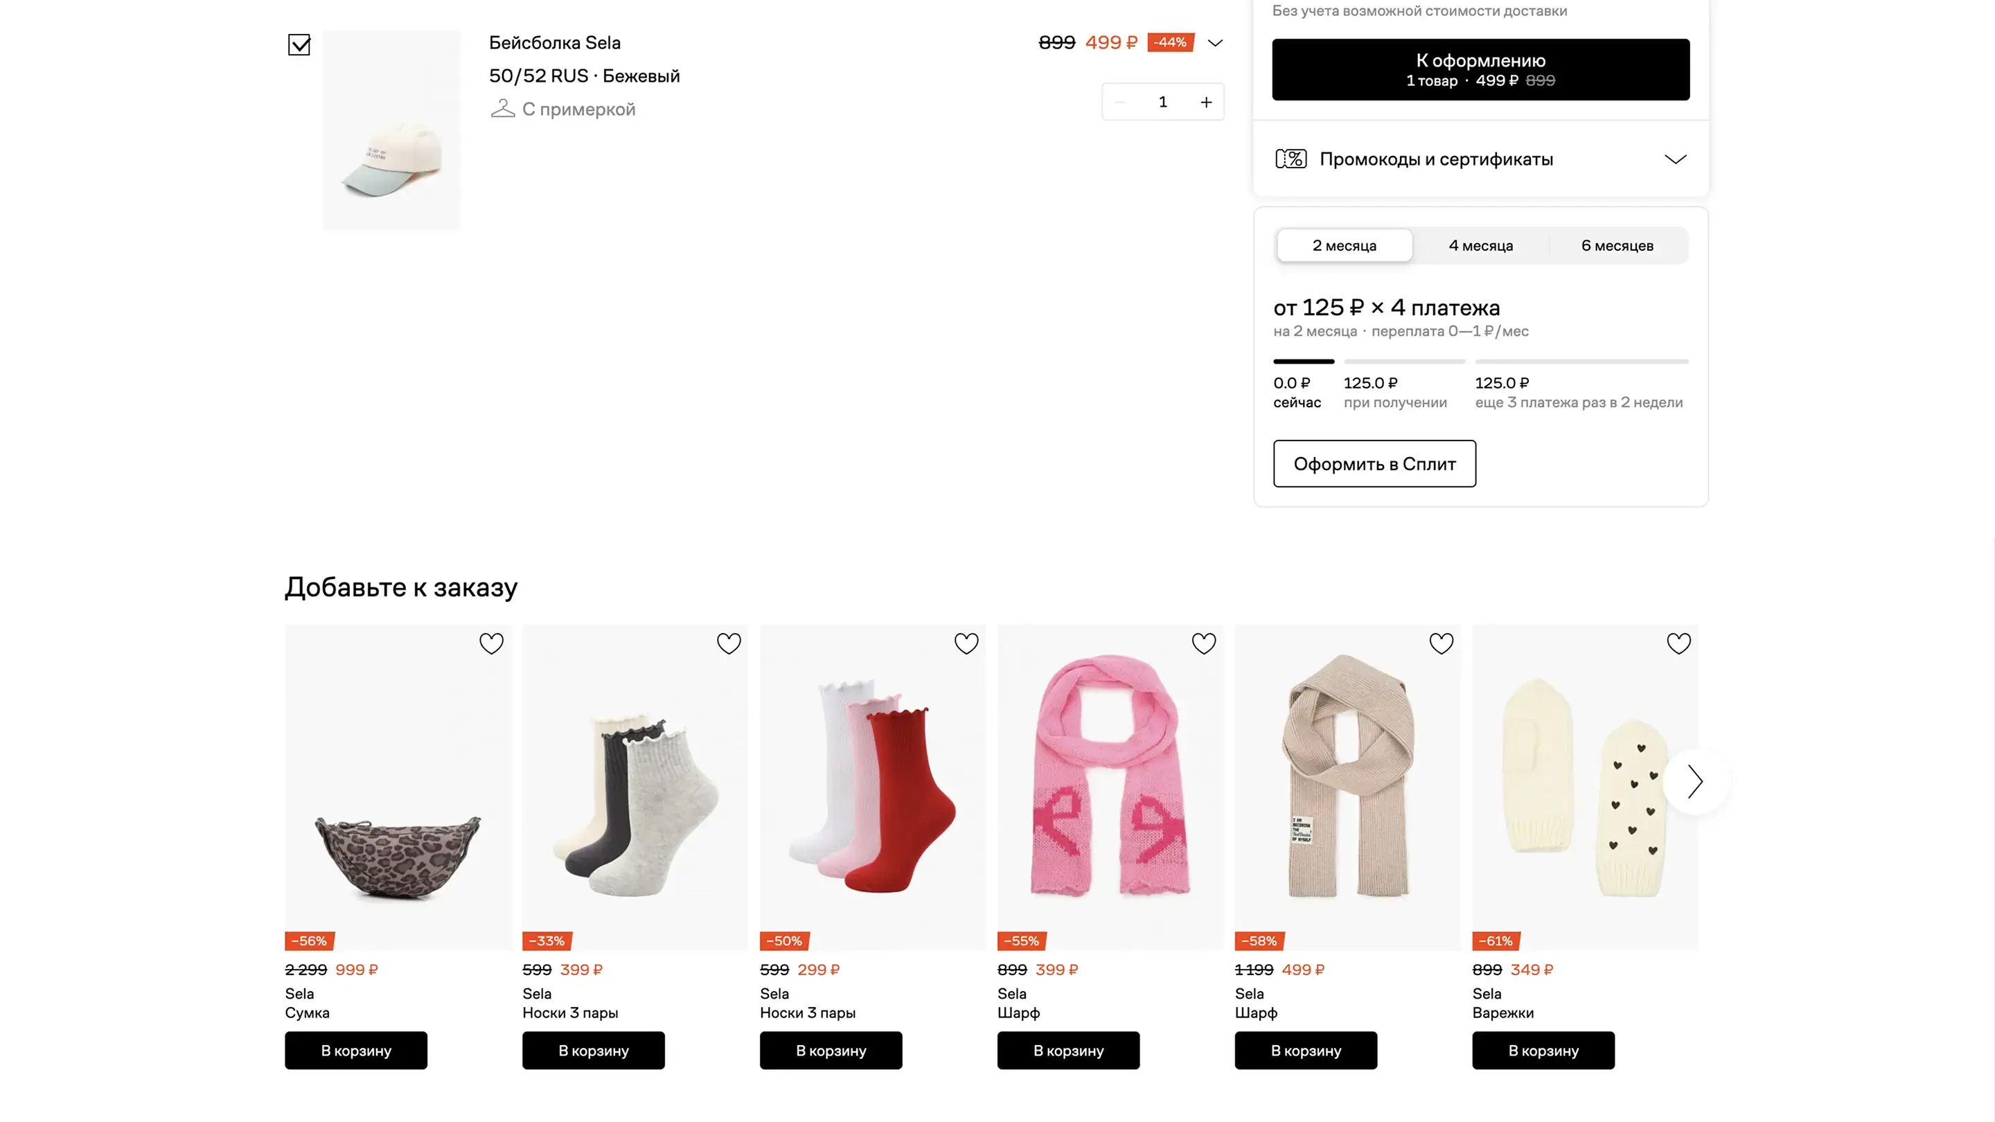Screen dimensions: 1995x1122
Task: Select the 2 месяца installment tab
Action: tap(1345, 245)
